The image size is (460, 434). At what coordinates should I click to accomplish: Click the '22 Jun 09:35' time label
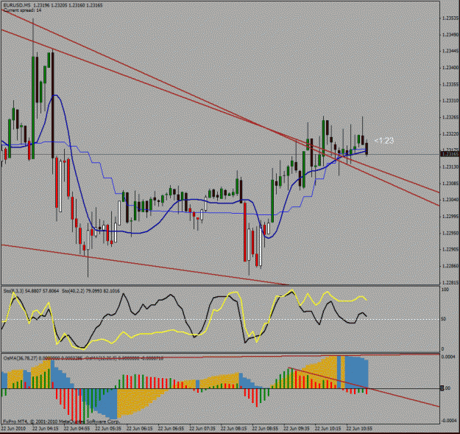[x=297, y=429]
